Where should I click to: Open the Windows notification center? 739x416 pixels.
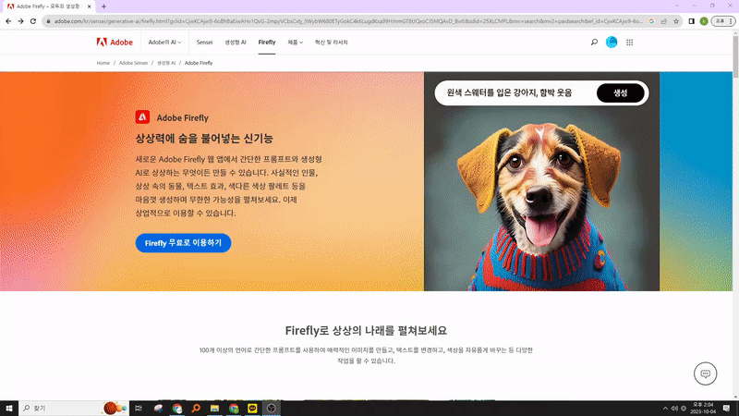pos(726,408)
